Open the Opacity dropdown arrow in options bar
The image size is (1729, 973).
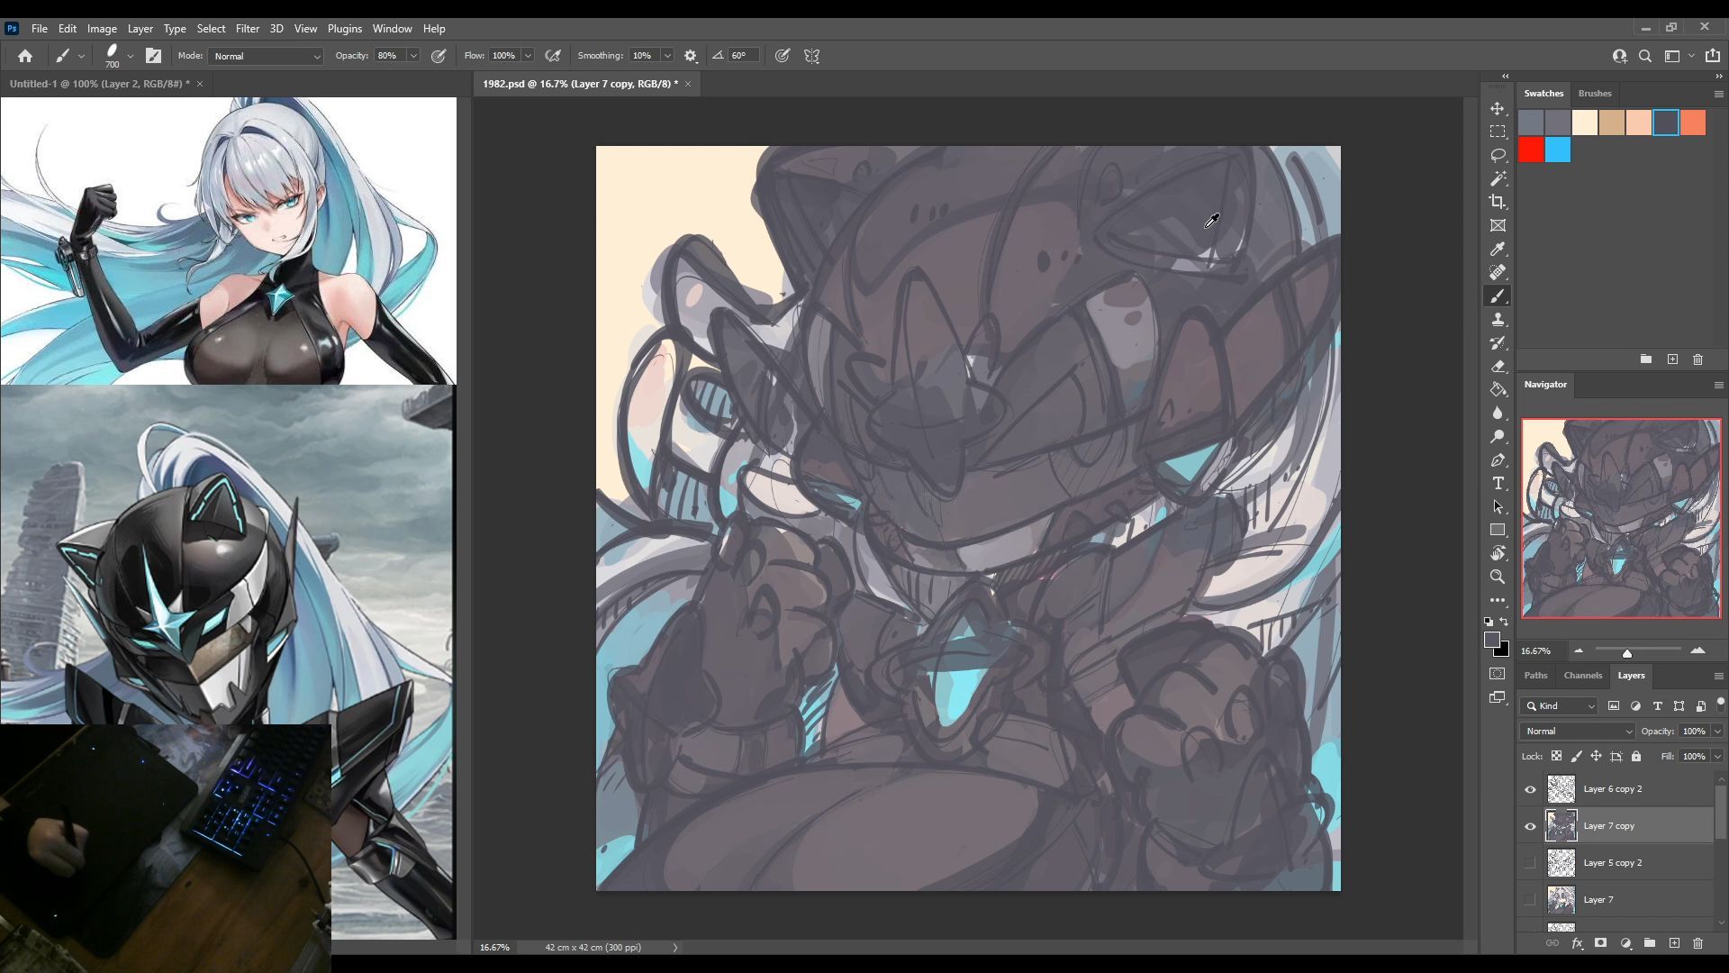pos(413,56)
